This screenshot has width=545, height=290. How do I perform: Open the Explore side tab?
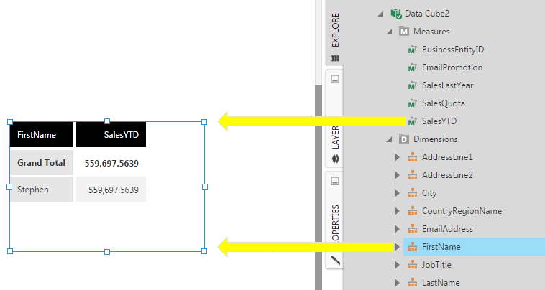pos(335,32)
